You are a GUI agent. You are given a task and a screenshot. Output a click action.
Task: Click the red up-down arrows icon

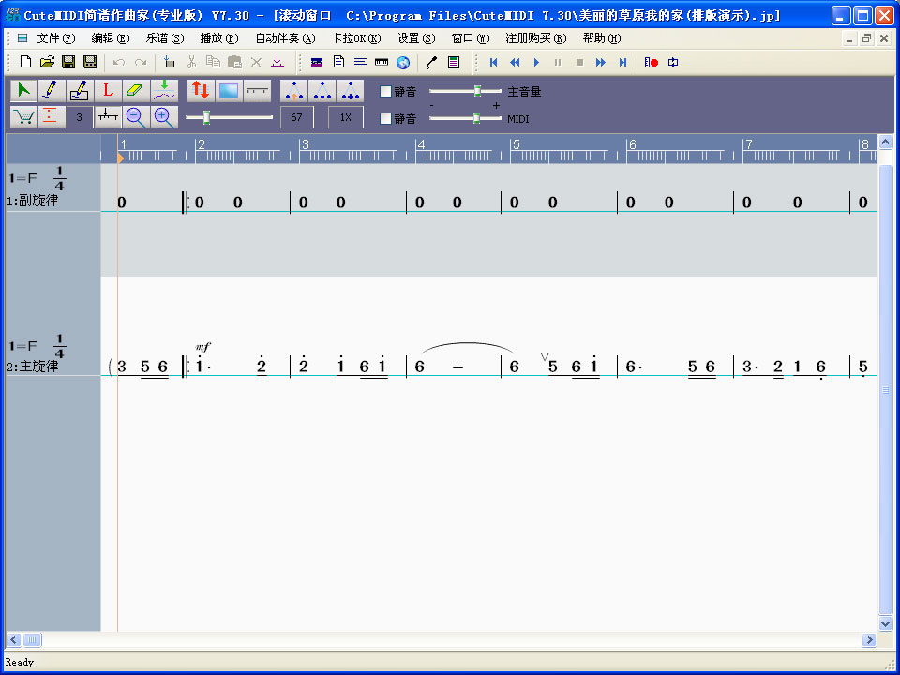coord(200,91)
